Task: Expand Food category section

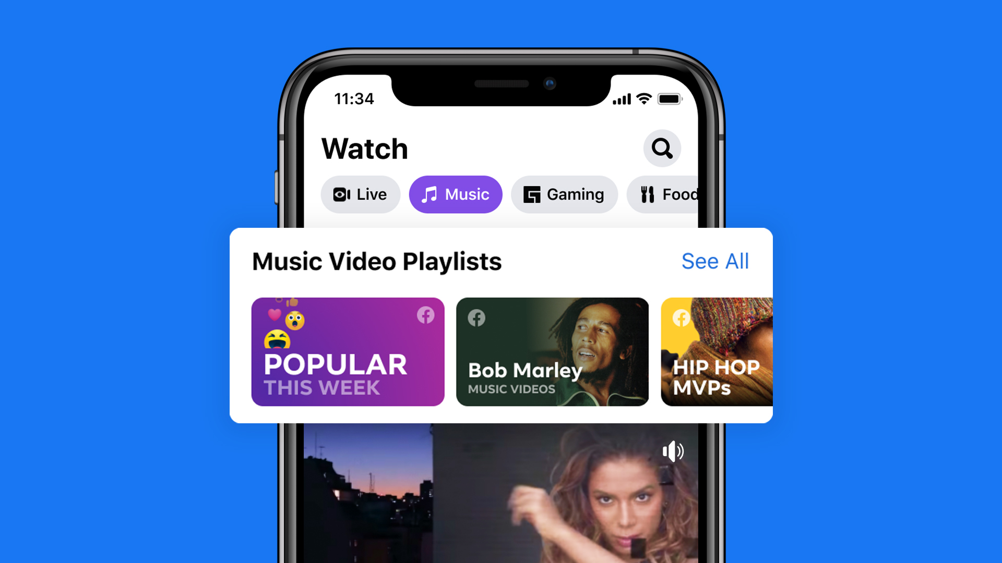Action: [671, 194]
